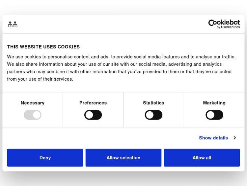
Task: Select the Marketing category label
Action: pos(214,103)
